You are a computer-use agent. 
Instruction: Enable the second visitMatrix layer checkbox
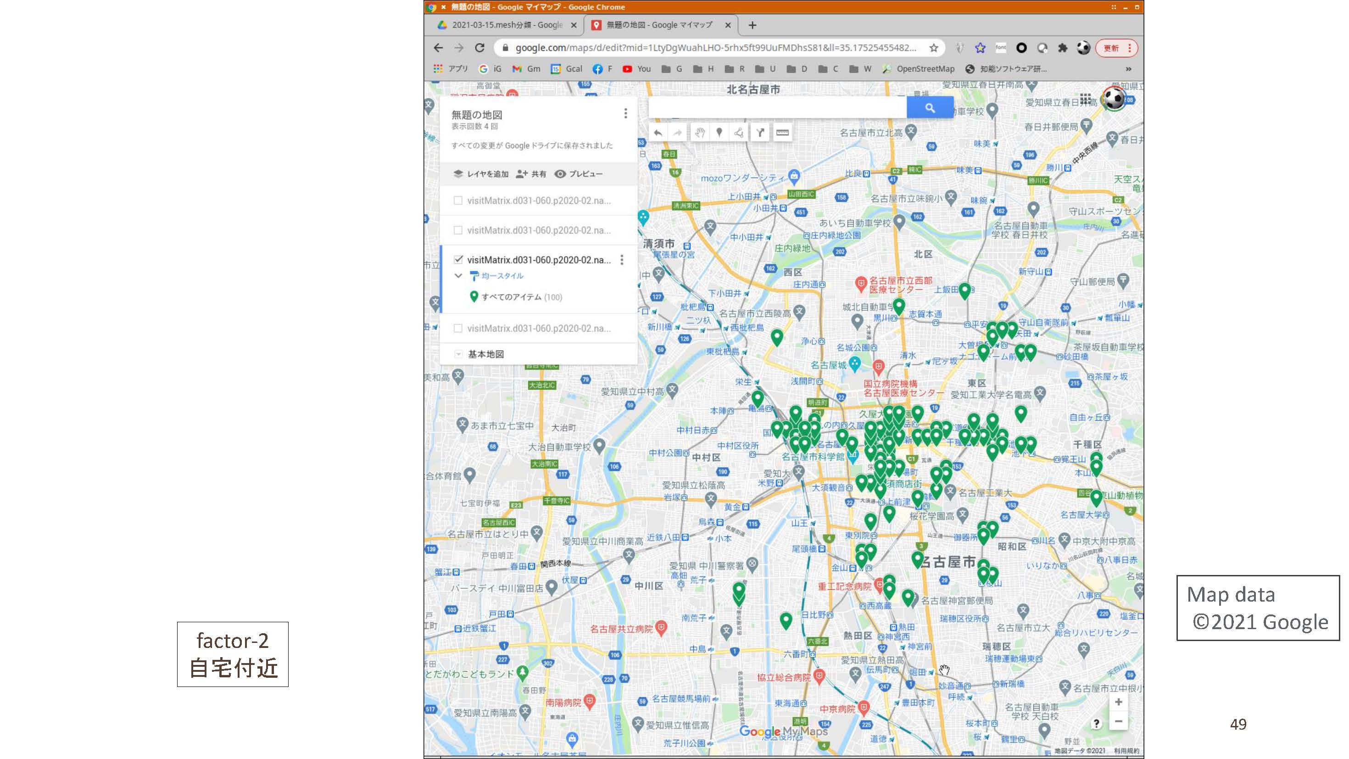[458, 230]
